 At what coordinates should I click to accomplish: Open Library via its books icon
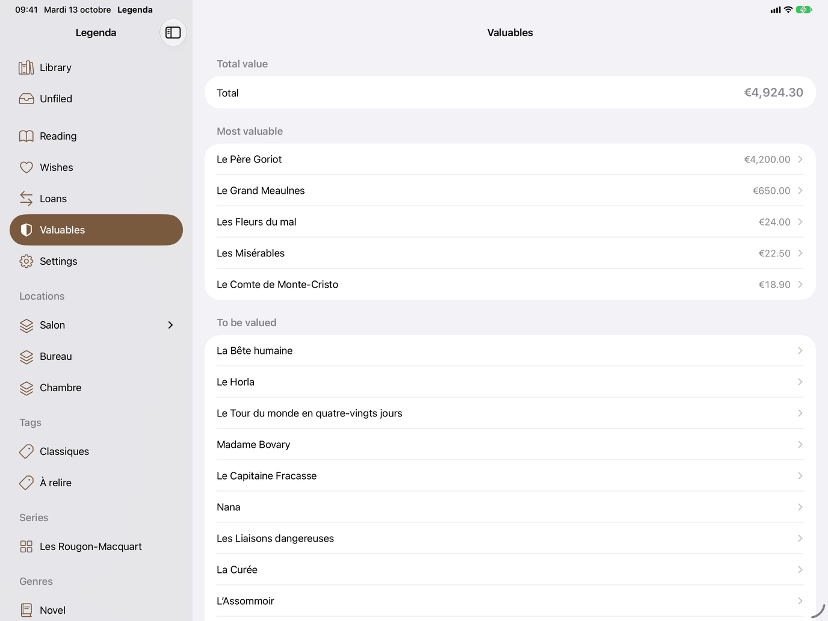point(26,67)
